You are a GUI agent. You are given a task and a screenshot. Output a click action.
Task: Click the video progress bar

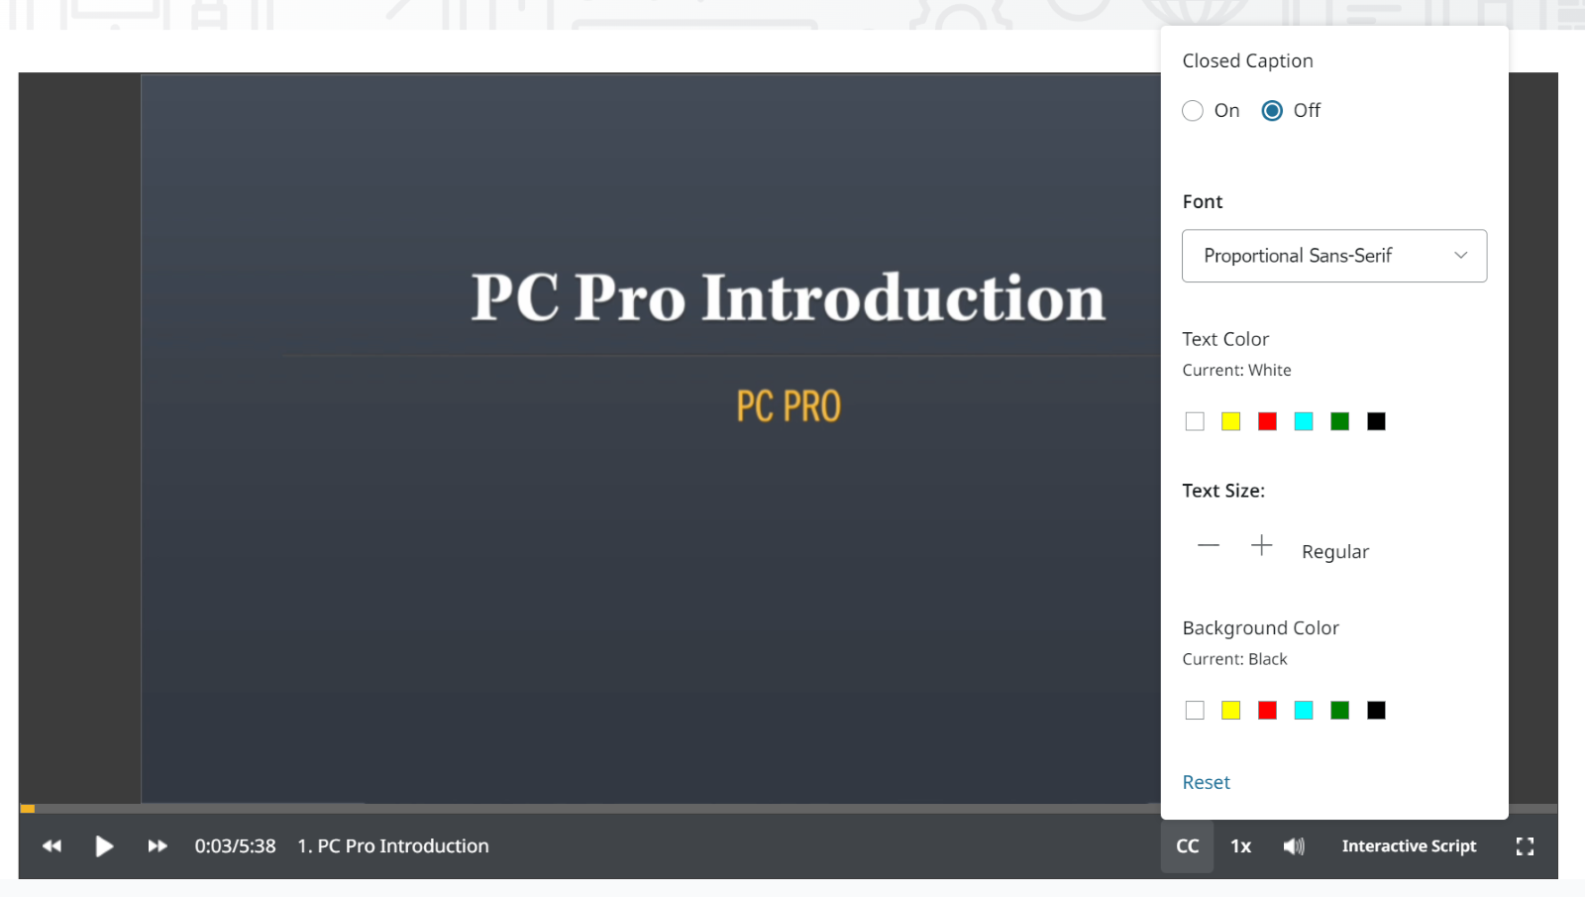click(x=594, y=809)
